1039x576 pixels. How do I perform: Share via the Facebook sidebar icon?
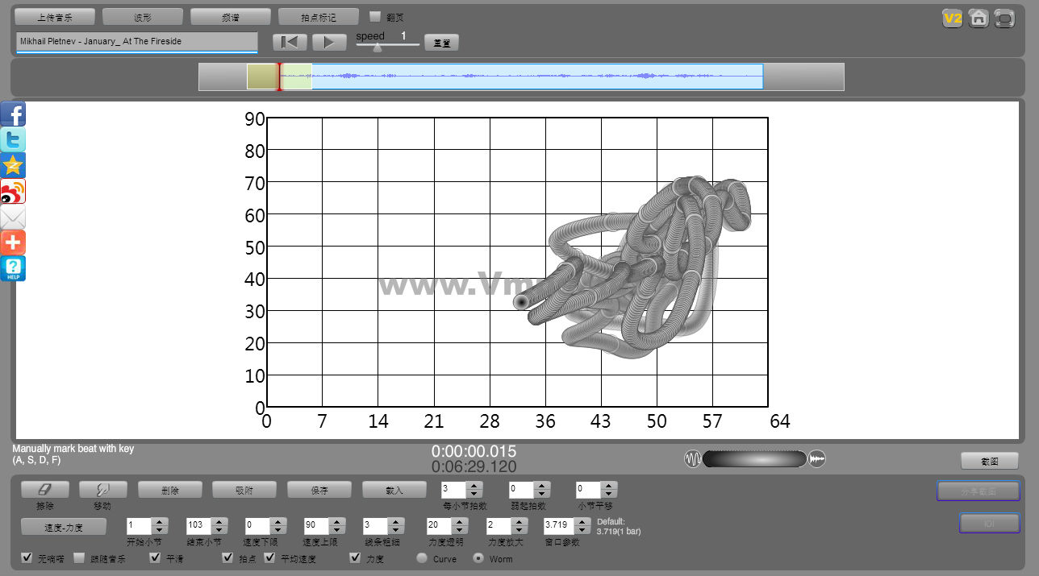tap(13, 114)
